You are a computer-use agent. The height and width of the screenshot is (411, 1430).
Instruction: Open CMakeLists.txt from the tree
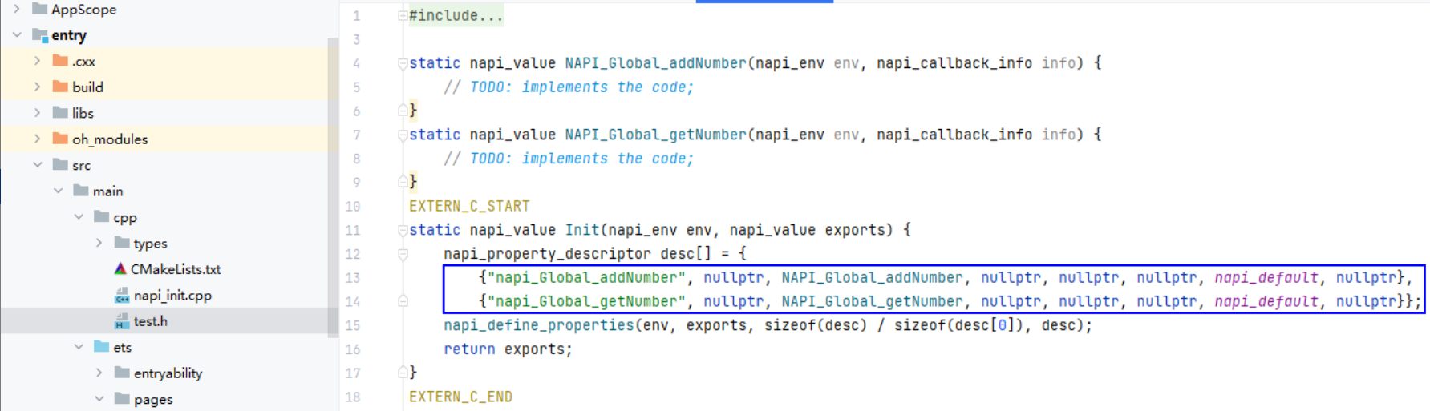(176, 269)
